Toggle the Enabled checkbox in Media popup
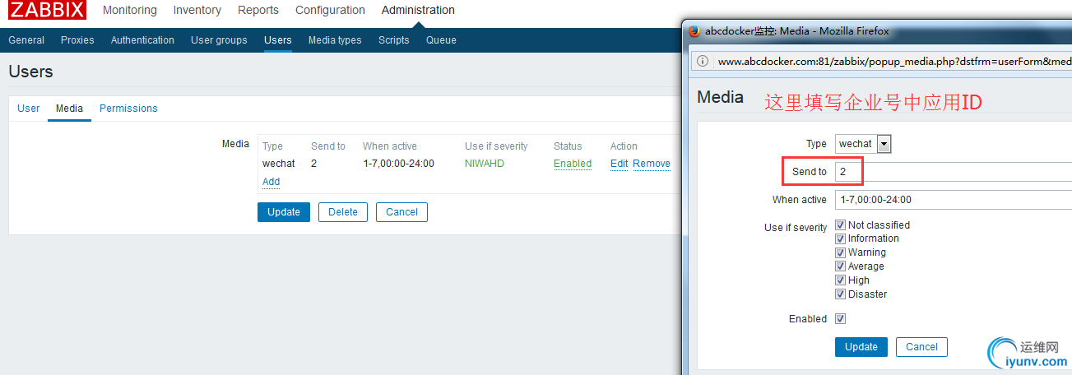Screen dimensions: 1072x375 (841, 319)
